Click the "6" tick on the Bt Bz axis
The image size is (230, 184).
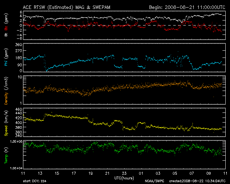point(21,12)
